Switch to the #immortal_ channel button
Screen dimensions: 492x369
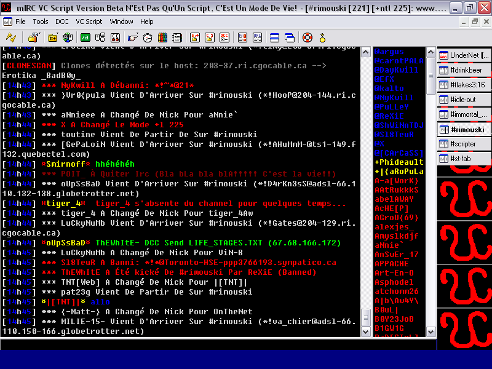(x=464, y=114)
